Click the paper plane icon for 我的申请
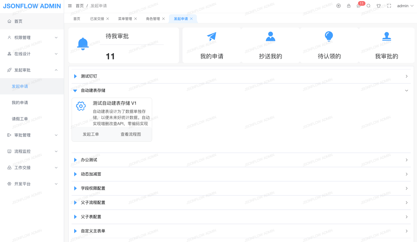 (x=211, y=37)
